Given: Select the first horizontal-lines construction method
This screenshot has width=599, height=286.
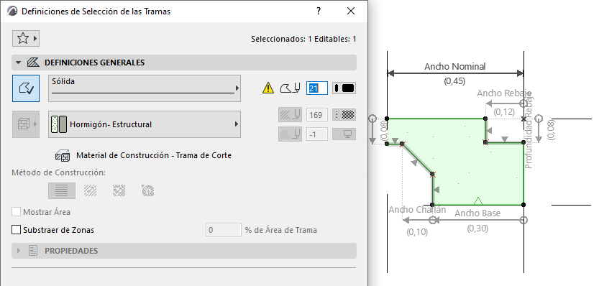Looking at the screenshot, I should click(x=62, y=190).
